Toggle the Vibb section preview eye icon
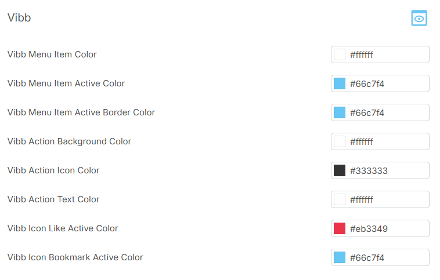Image resolution: width=440 pixels, height=280 pixels. (x=419, y=19)
